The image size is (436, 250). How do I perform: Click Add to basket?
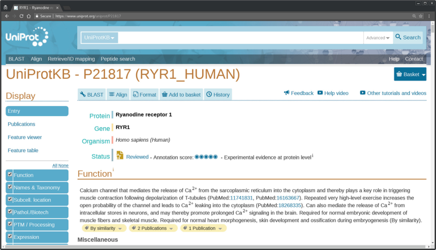pyautogui.click(x=181, y=94)
